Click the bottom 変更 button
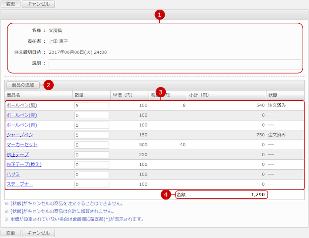Viewport: 309px width, 238px height. [x=11, y=233]
